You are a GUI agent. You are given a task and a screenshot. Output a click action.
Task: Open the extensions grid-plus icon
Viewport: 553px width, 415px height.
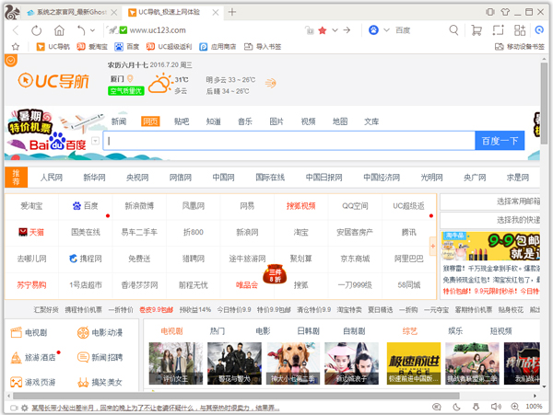tap(520, 30)
